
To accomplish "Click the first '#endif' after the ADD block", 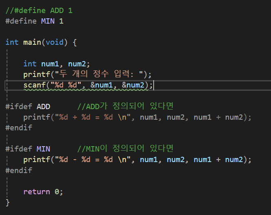I will pyautogui.click(x=19, y=128).
